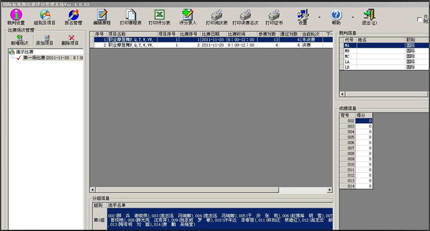Click the event table horizontal scrollbar thumb
430x231 pixels.
point(187,190)
